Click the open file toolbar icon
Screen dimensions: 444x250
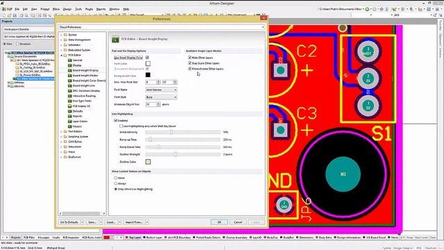click(9, 15)
